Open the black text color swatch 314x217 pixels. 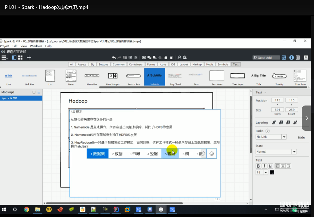tap(272, 172)
